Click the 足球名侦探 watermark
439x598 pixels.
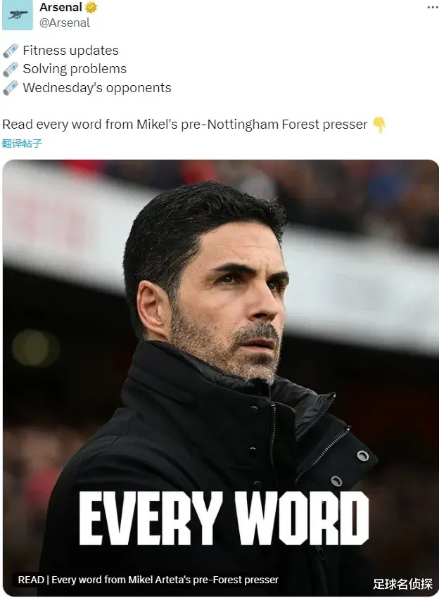(402, 584)
